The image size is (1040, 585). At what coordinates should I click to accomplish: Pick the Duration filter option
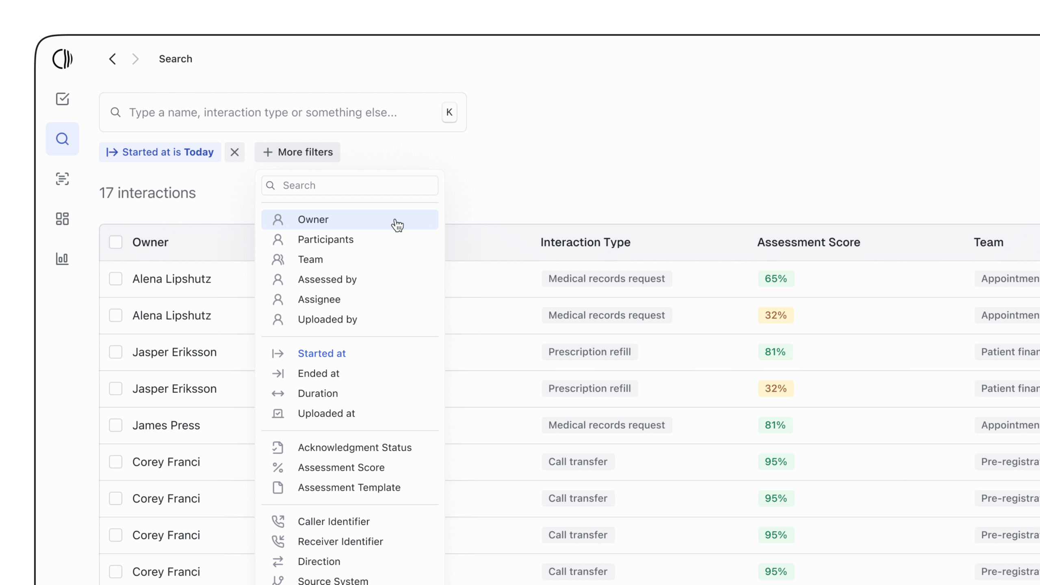click(318, 393)
